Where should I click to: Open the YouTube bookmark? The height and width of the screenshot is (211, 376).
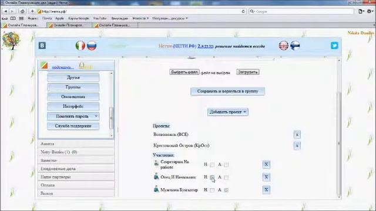pos(100,18)
